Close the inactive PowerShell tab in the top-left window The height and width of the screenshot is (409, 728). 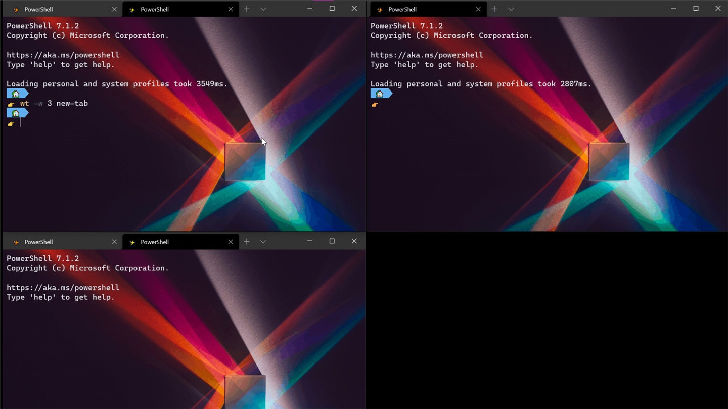point(114,9)
